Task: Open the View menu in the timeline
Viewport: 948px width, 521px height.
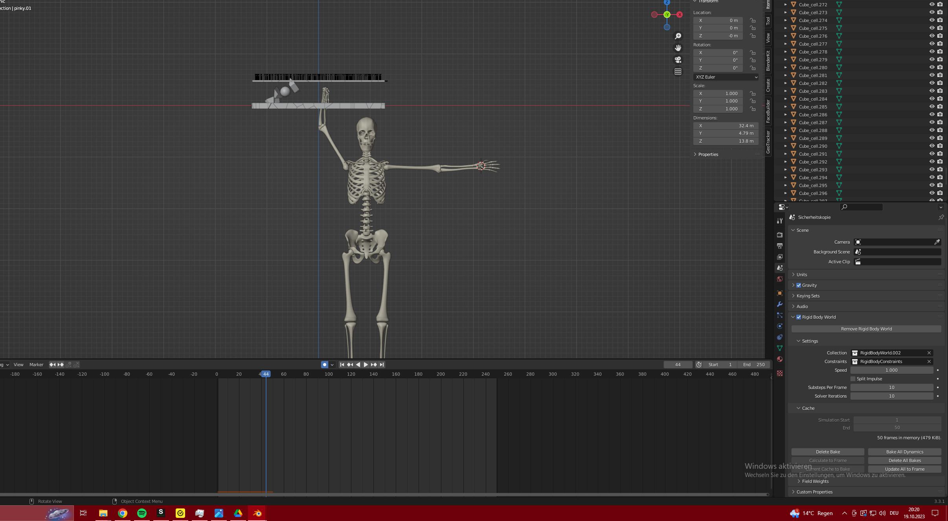Action: (18, 364)
